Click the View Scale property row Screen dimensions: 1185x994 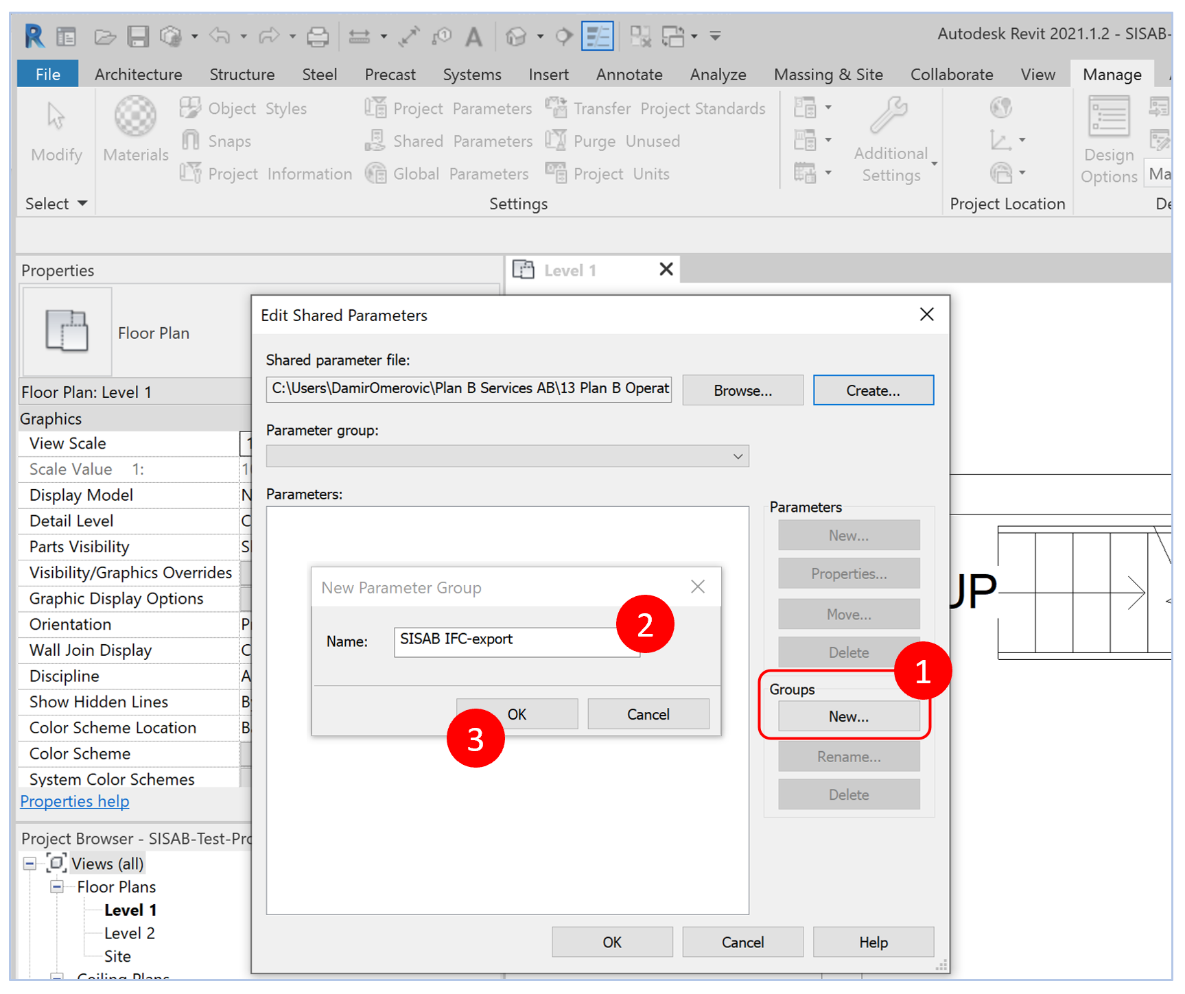tap(136, 443)
